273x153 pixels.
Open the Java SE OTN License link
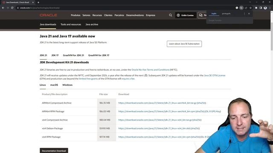click(215, 76)
